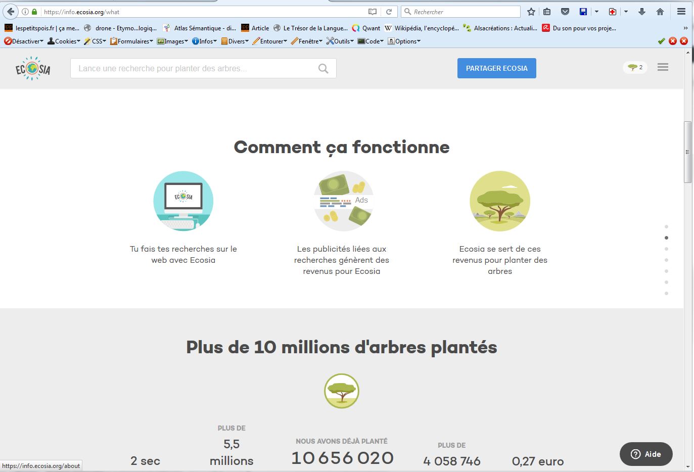Open the Outils dropdown menu
694x472 pixels.
pyautogui.click(x=340, y=41)
